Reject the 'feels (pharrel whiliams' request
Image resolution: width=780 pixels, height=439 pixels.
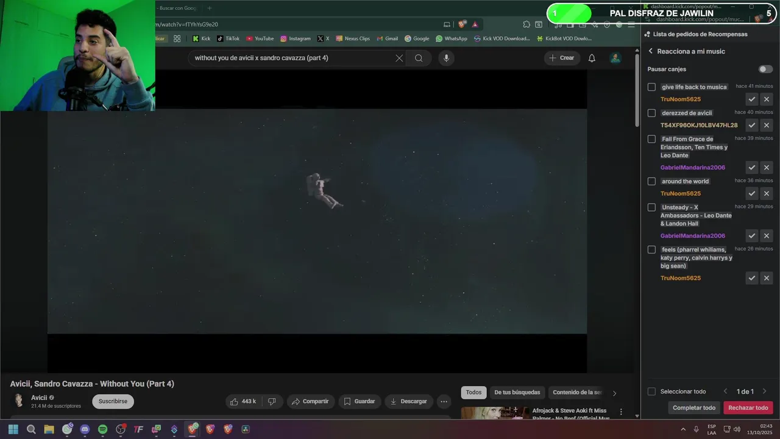point(767,278)
